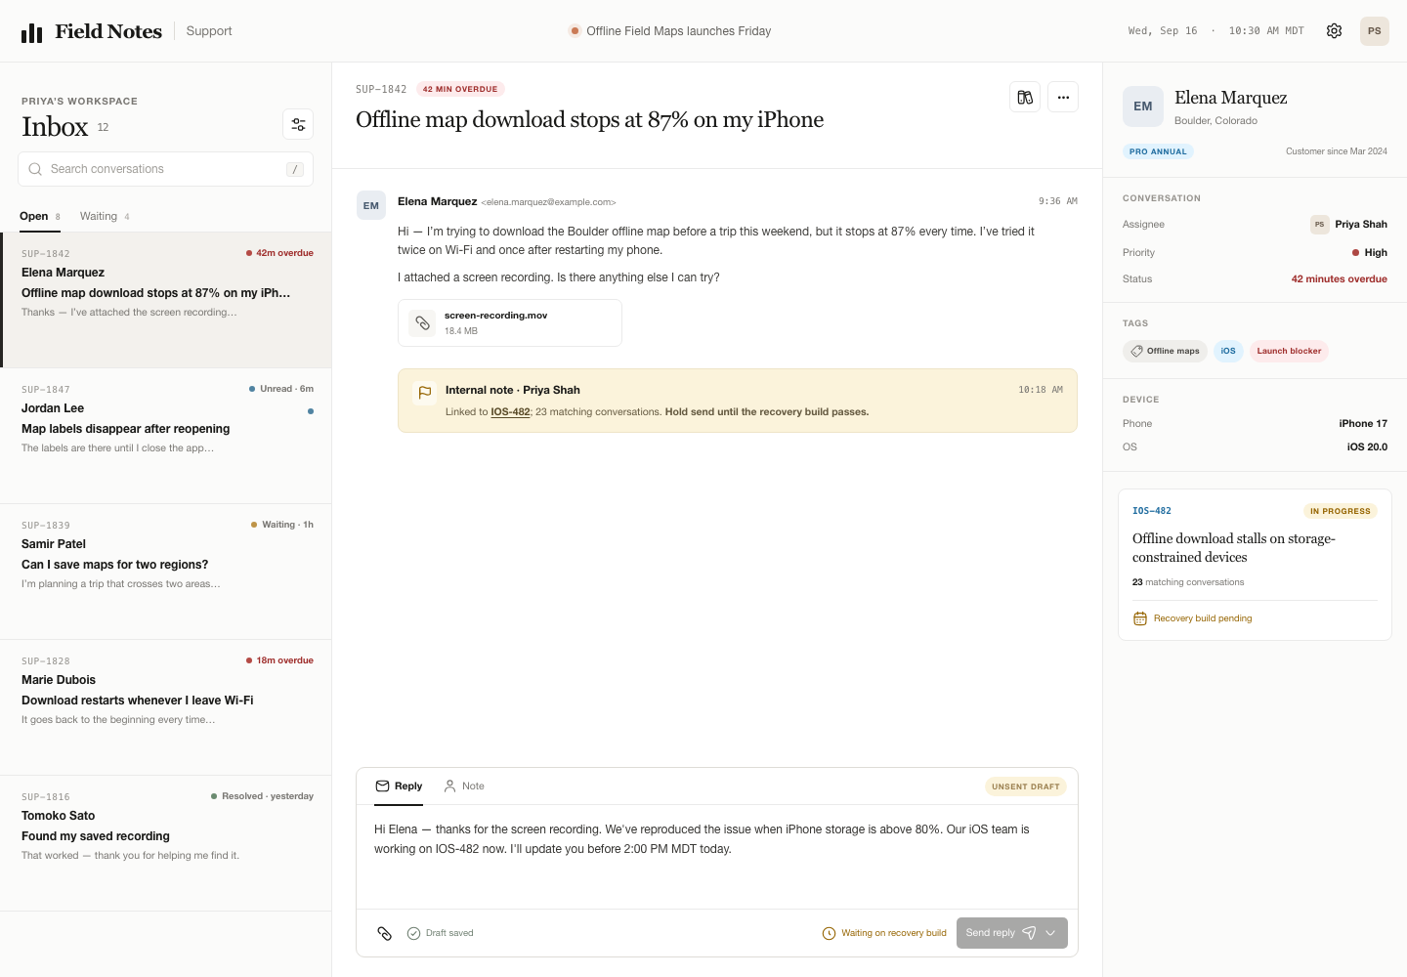1407x977 pixels.
Task: Click the paperclip icon on the screen-recording attachment
Action: click(x=422, y=322)
